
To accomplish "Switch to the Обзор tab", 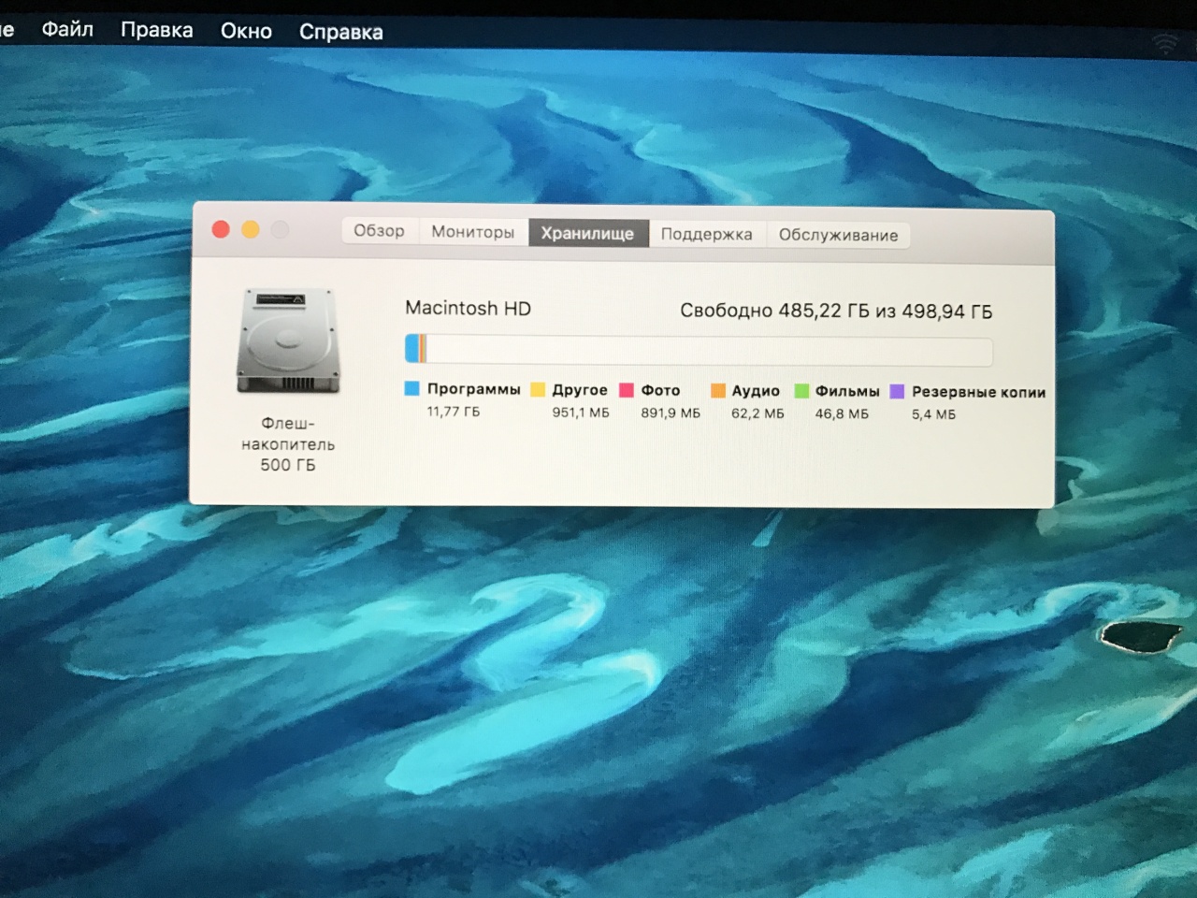I will pos(379,231).
